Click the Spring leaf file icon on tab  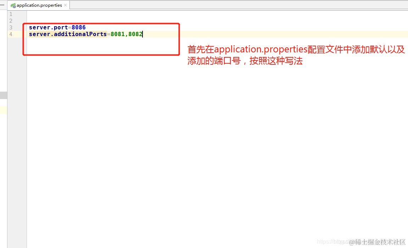13,5
